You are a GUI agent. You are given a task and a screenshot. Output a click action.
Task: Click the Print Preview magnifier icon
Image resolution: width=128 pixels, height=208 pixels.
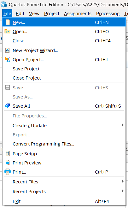(8, 163)
